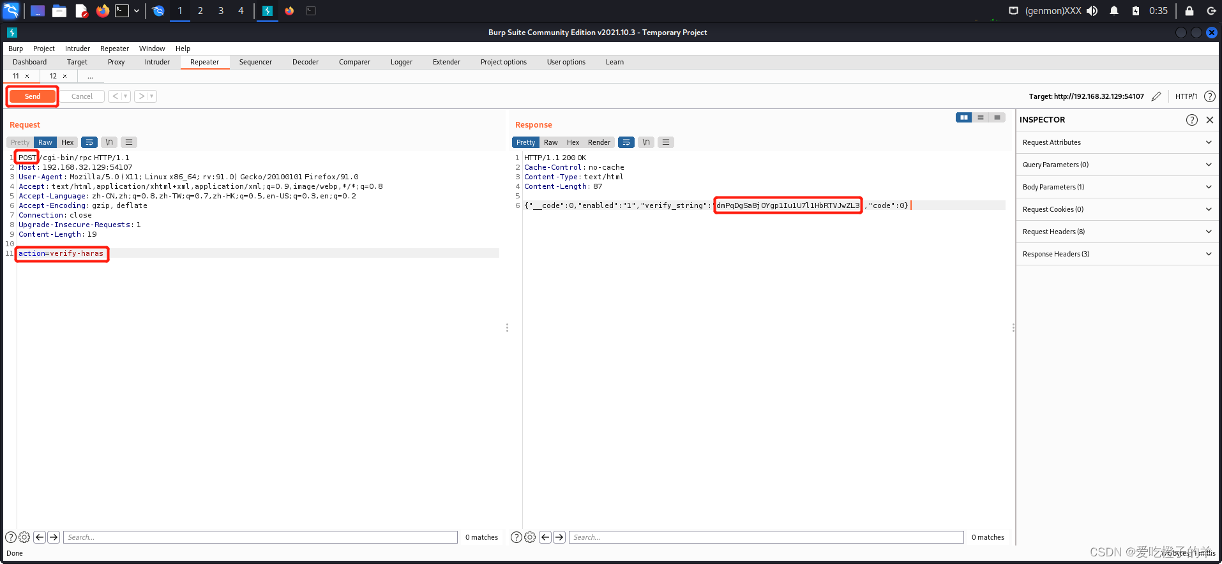Open request search settings gear
Screen dimensions: 1222x564
(x=24, y=537)
